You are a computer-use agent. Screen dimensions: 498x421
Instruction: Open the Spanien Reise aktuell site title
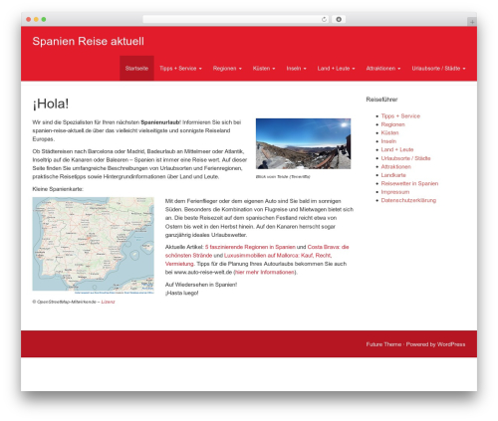[x=89, y=41]
